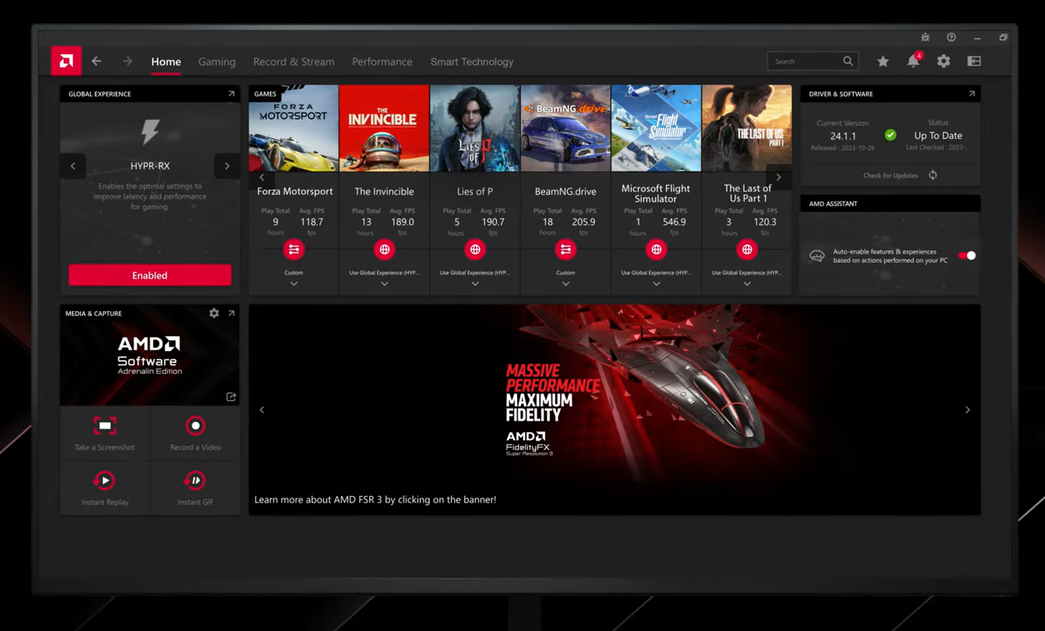The image size is (1045, 631).
Task: Click Forza Motorsport custom settings icon
Action: pyautogui.click(x=294, y=250)
